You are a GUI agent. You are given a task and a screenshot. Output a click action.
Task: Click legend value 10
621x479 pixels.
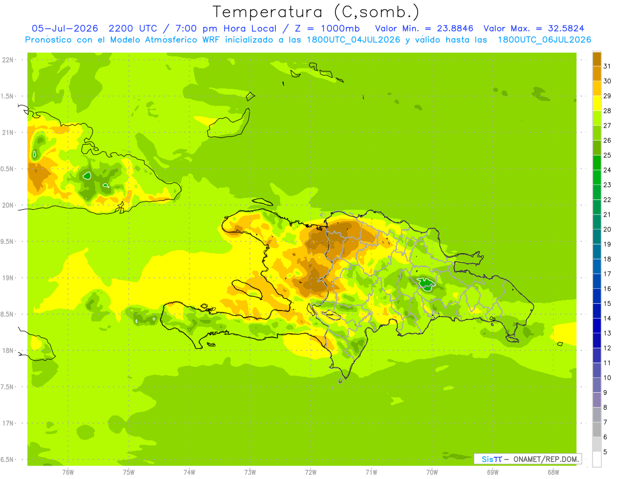pos(607,378)
